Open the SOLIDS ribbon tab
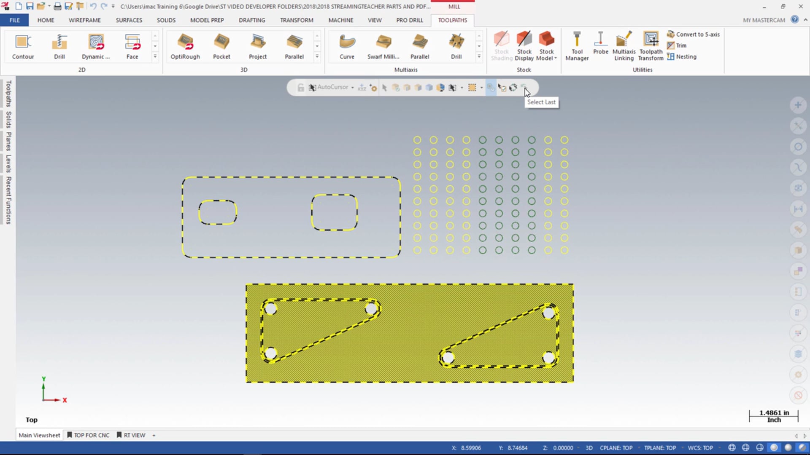The height and width of the screenshot is (455, 810). (x=166, y=20)
